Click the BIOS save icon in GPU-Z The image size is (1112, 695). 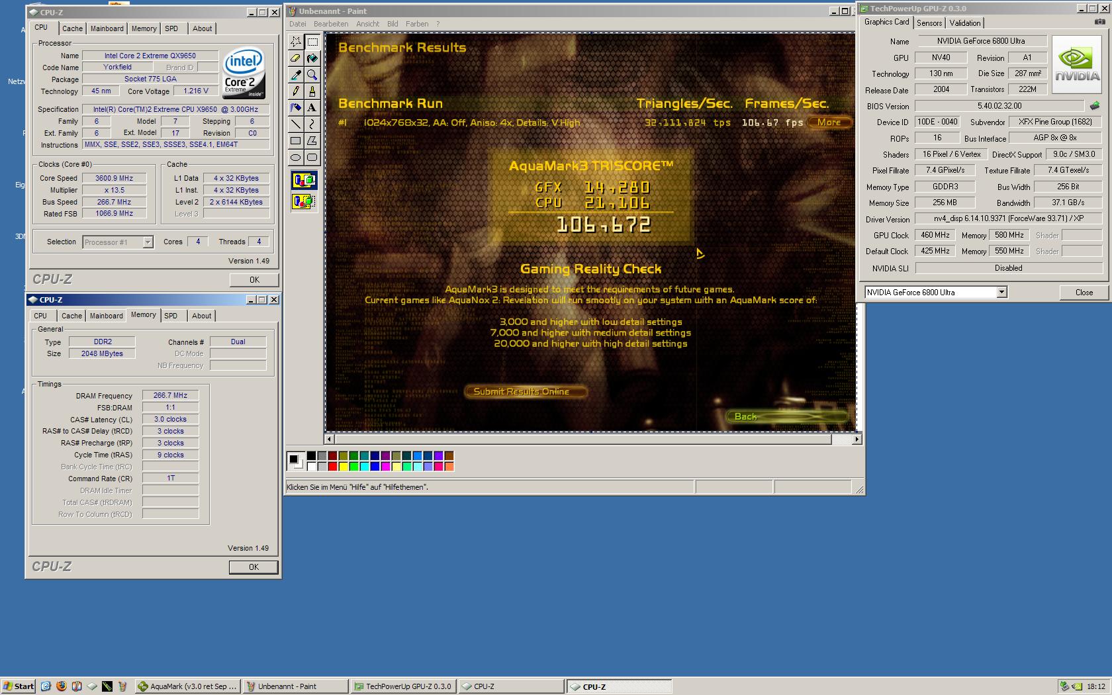pyautogui.click(x=1095, y=106)
